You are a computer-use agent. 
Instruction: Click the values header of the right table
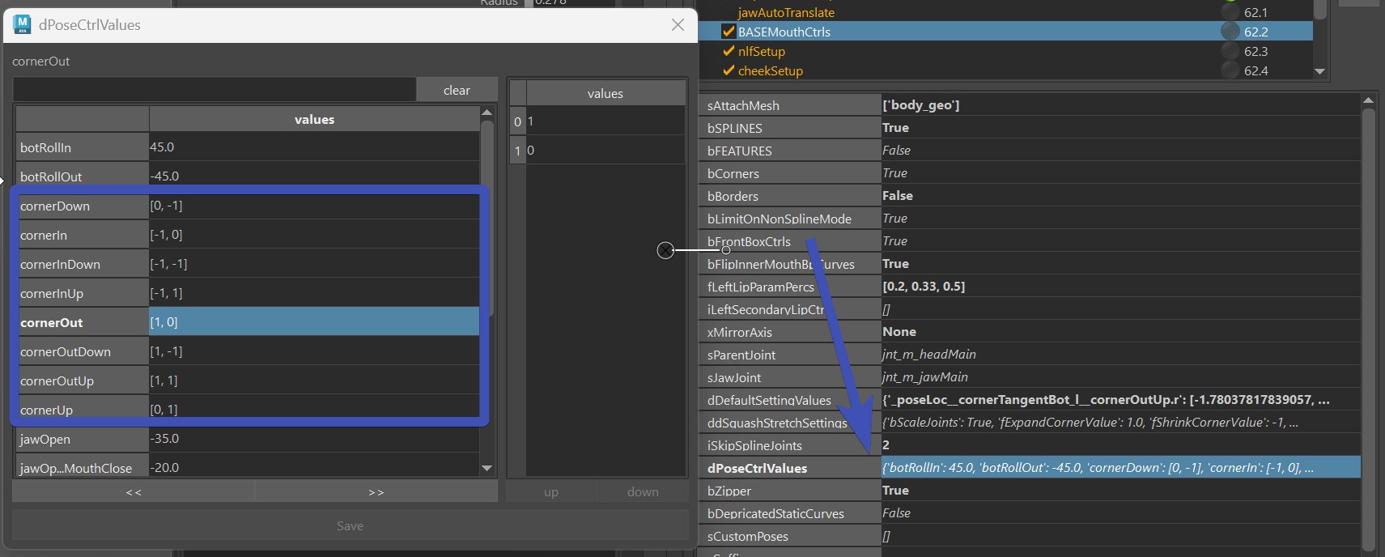click(x=605, y=93)
